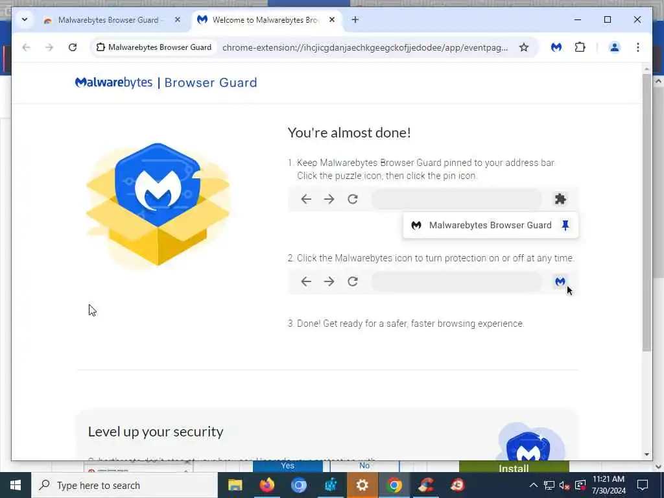Open the Windows notification center icon
This screenshot has width=664, height=498.
(x=643, y=485)
